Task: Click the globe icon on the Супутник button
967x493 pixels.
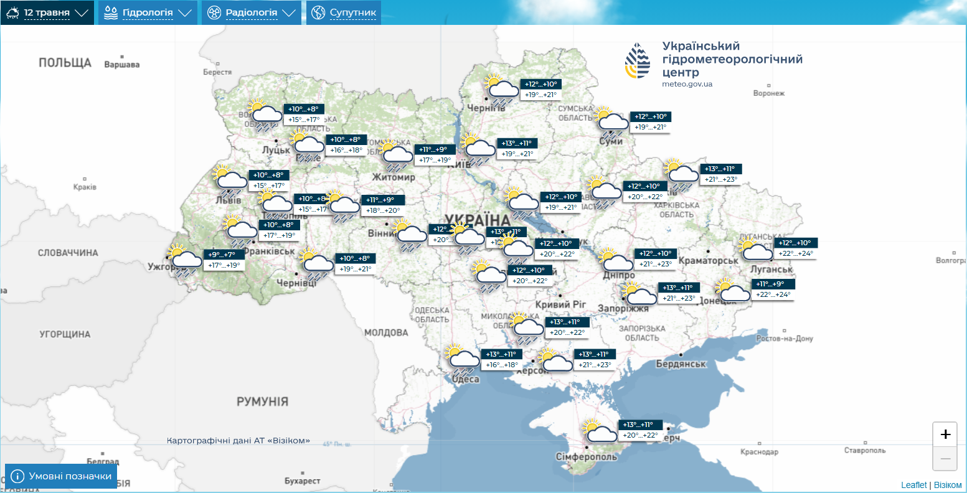Action: click(318, 12)
